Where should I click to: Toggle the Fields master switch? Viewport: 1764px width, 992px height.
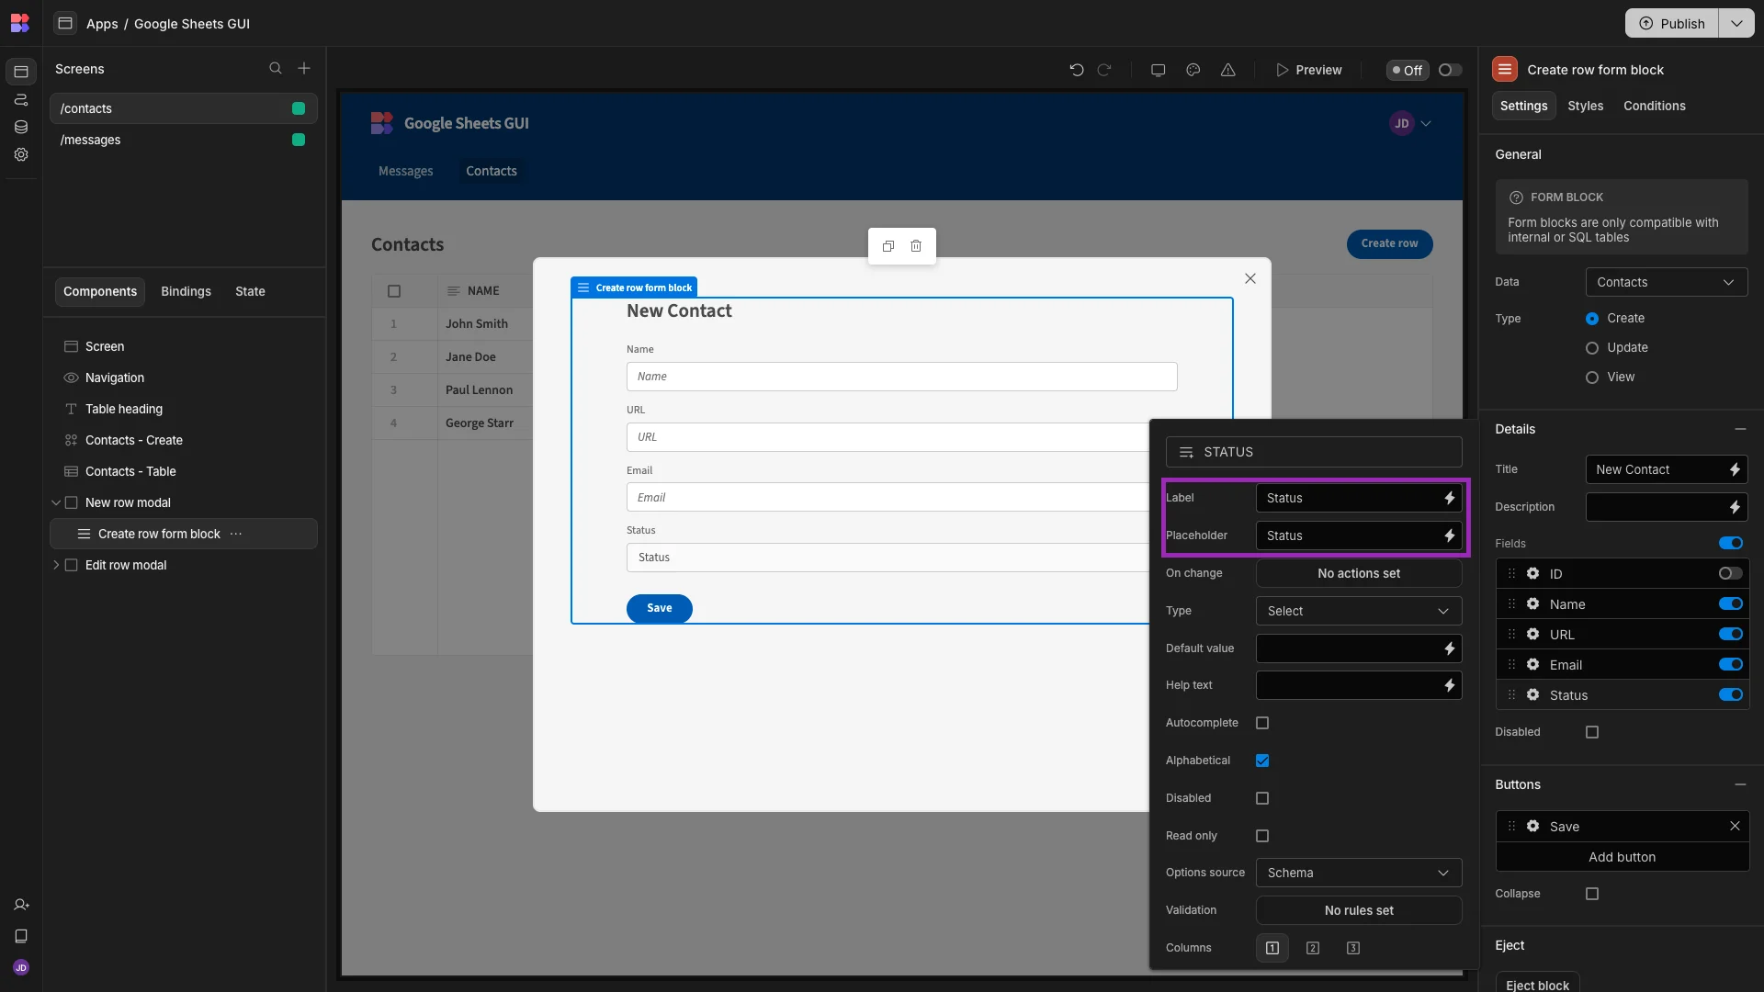click(1731, 543)
